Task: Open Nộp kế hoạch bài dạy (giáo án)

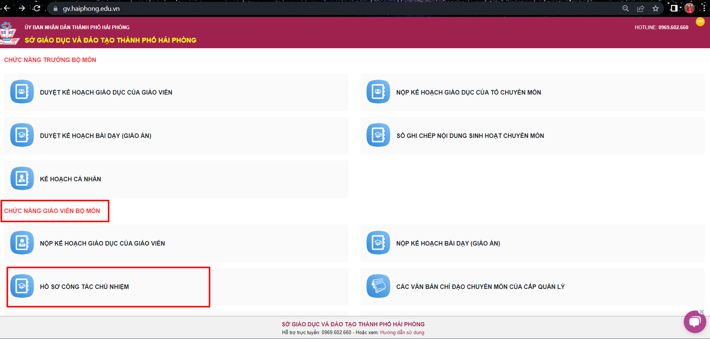Action: click(x=448, y=243)
